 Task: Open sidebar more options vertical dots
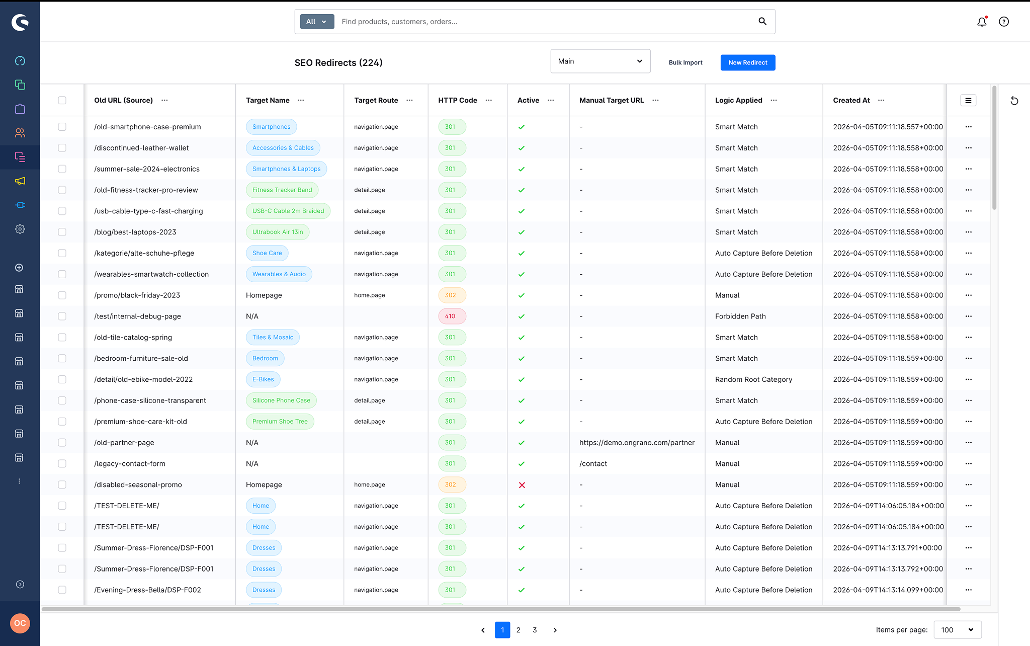pyautogui.click(x=19, y=481)
